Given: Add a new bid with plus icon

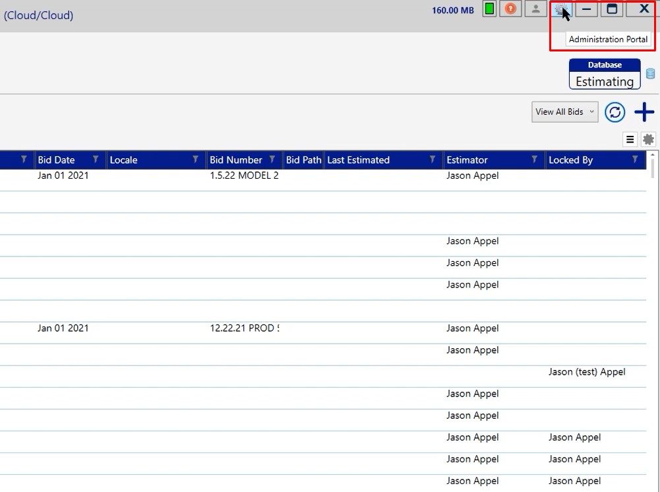Looking at the screenshot, I should click(x=644, y=112).
